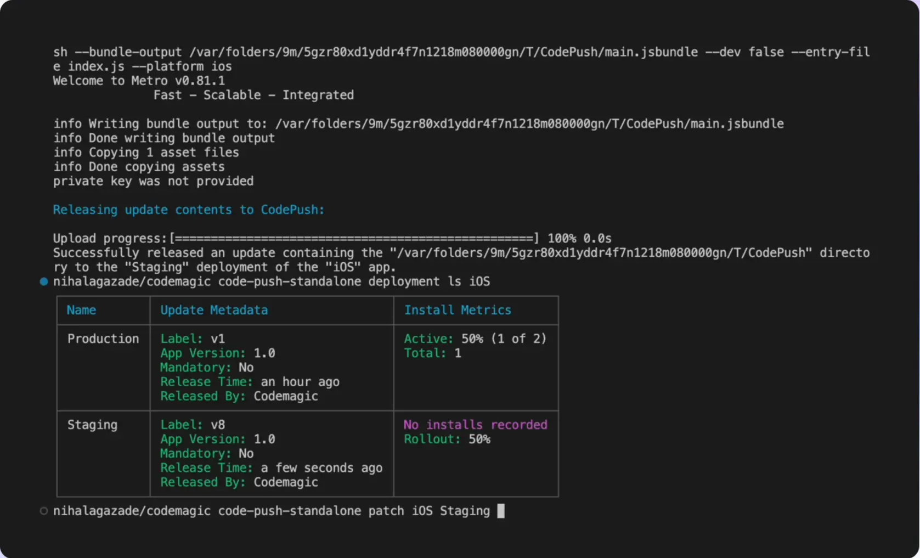Click 'Fast – Scalable – Integrated' tagline
This screenshot has width=920, height=558.
point(253,95)
